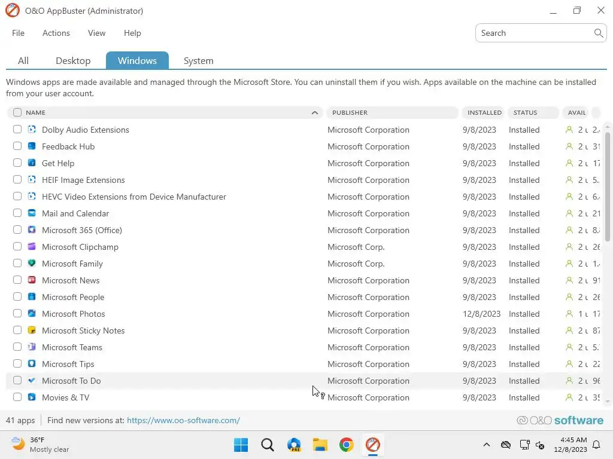Click the Get Help app icon
Image resolution: width=613 pixels, height=459 pixels.
point(32,163)
